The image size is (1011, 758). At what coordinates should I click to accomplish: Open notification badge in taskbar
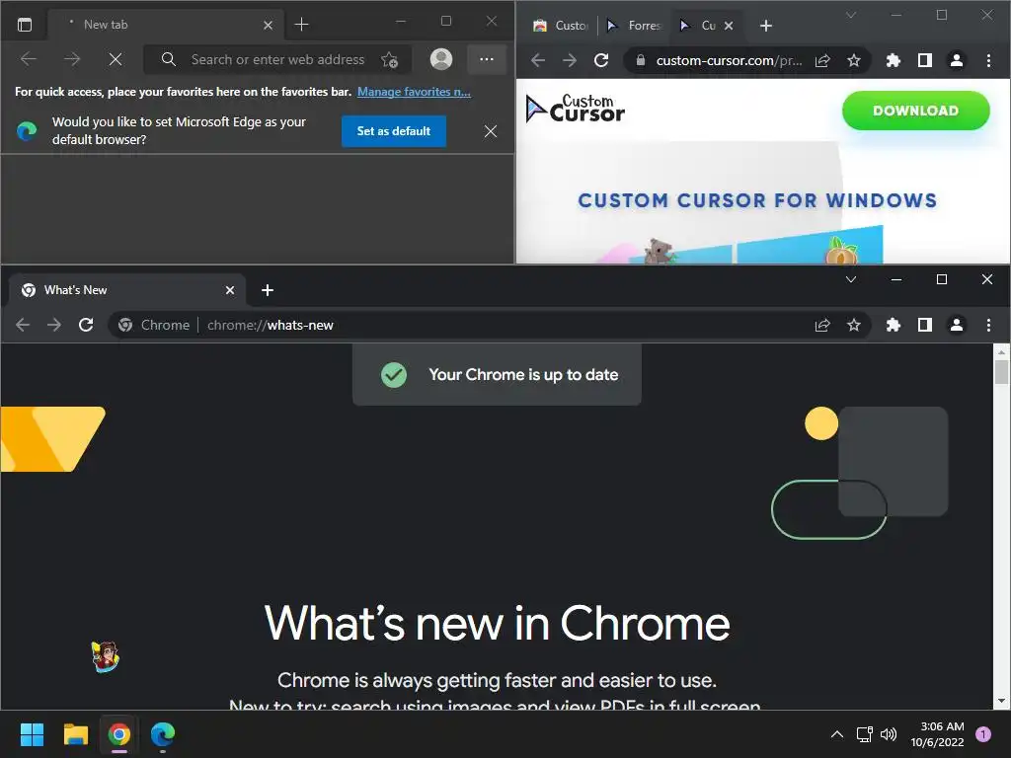pos(983,734)
